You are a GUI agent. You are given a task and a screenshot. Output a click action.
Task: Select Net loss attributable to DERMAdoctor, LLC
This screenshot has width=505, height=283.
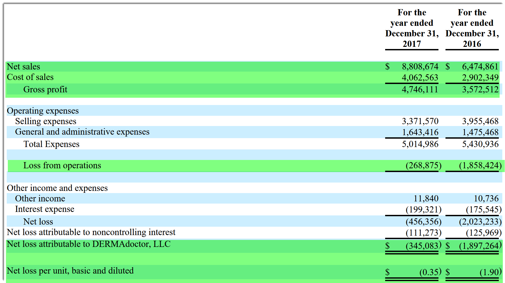click(x=88, y=244)
